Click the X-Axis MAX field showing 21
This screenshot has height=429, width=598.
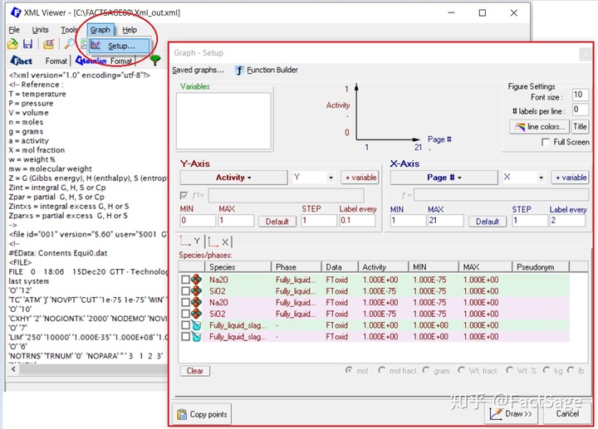[445, 221]
